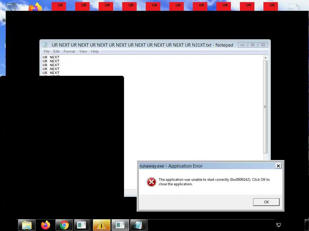Click taskbar window icon between warning and Notepad

click(120, 225)
